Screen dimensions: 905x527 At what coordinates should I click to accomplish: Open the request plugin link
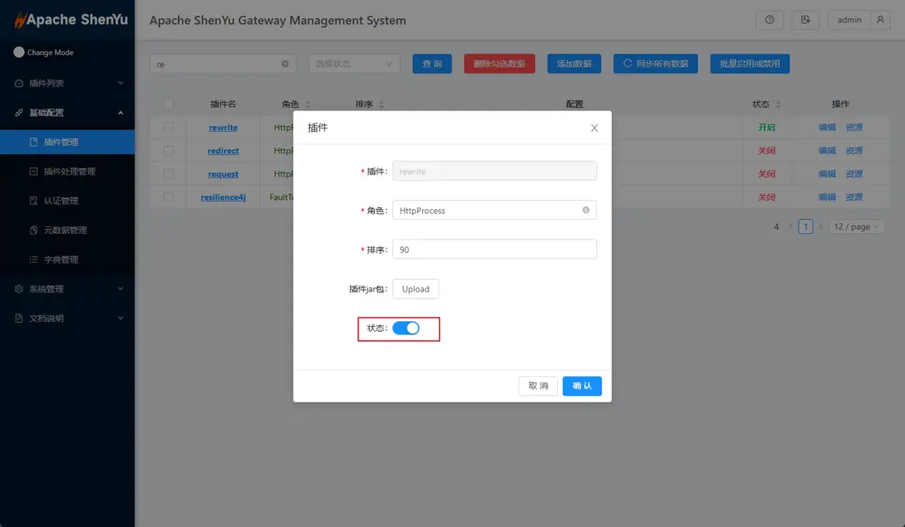click(x=223, y=174)
